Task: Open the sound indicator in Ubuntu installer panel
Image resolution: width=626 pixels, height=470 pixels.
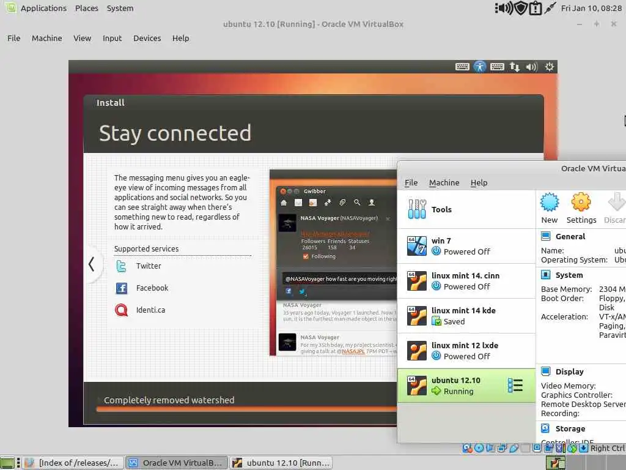Action: coord(532,67)
